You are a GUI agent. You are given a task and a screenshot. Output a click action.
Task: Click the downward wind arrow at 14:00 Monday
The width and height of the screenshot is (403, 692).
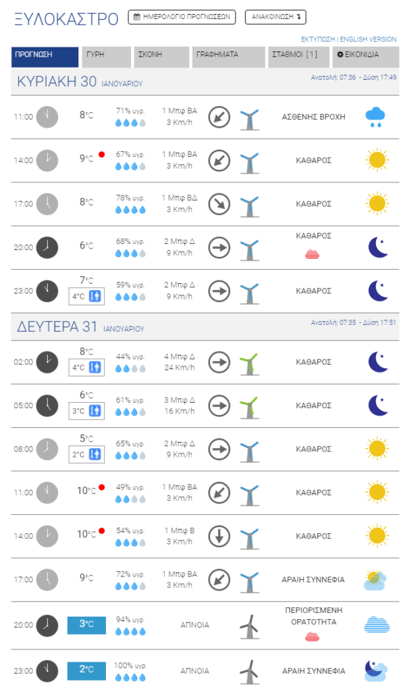[219, 536]
